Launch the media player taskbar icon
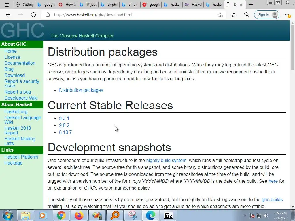Screen dimensions: 295x221 pyautogui.click(x=43, y=215)
